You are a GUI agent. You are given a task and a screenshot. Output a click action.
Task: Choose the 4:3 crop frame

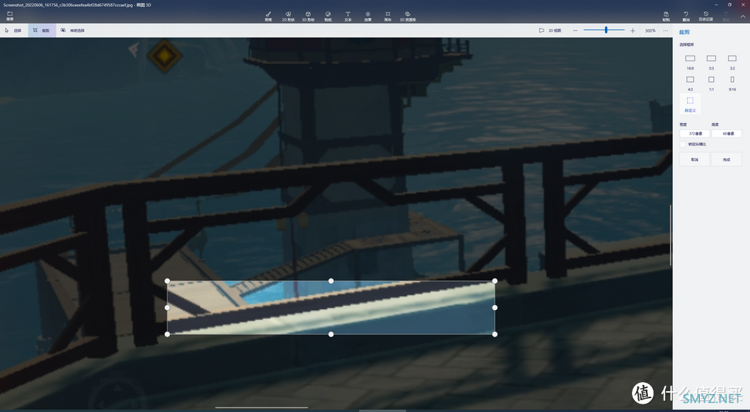click(x=690, y=83)
